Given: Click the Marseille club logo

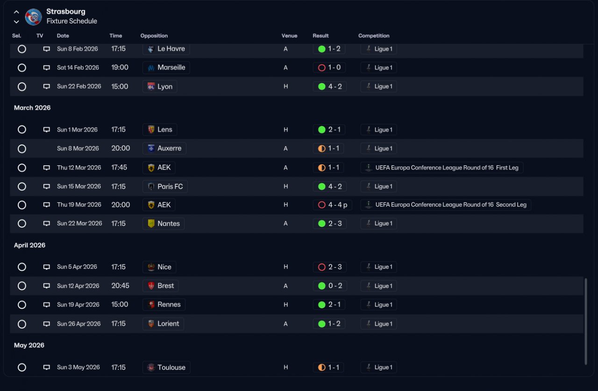Looking at the screenshot, I should pos(151,68).
